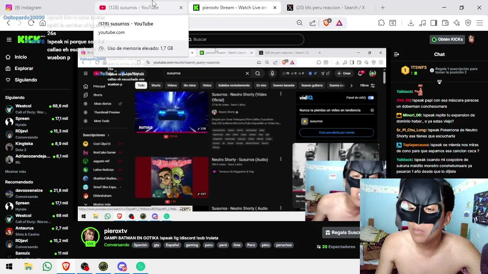
Task: Open davooxeneize recommended channel
Action: point(37,193)
